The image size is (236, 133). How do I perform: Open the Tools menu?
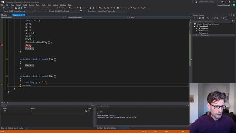tap(44, 5)
